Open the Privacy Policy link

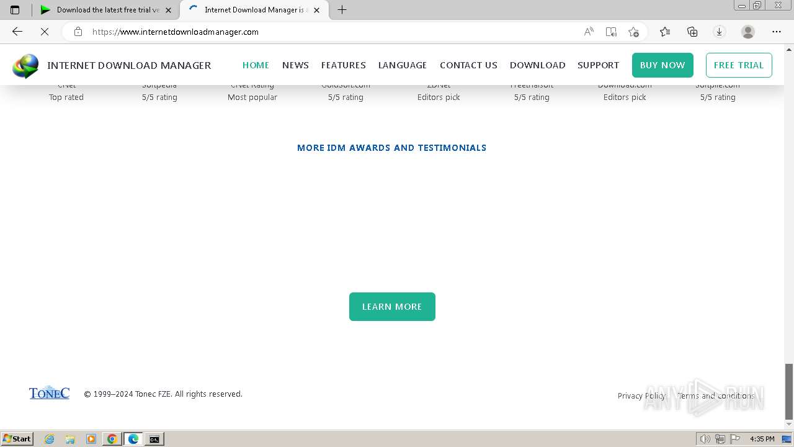641,395
